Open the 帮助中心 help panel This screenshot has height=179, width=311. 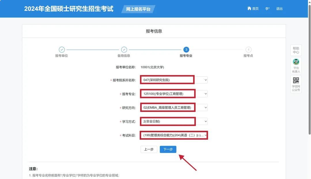(296, 50)
